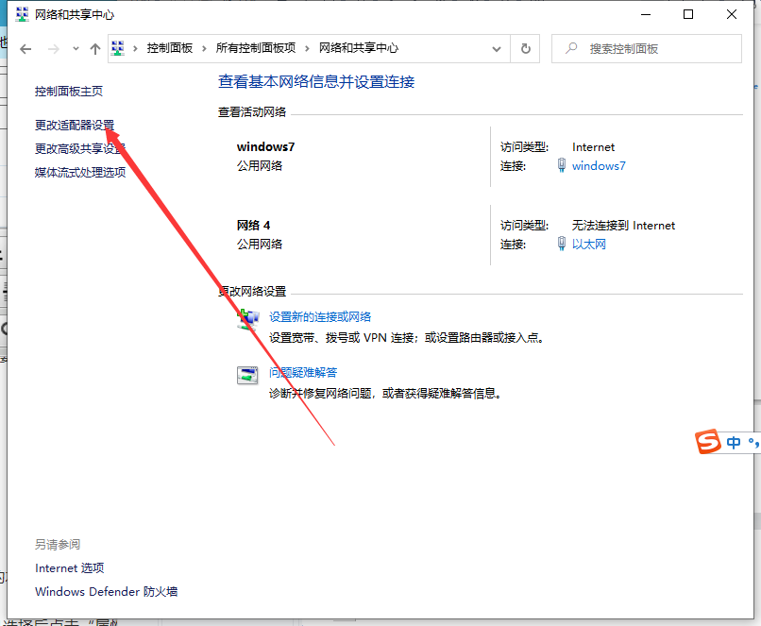Select 控制面板 in the address breadcrumb
Image resolution: width=761 pixels, height=626 pixels.
[170, 48]
